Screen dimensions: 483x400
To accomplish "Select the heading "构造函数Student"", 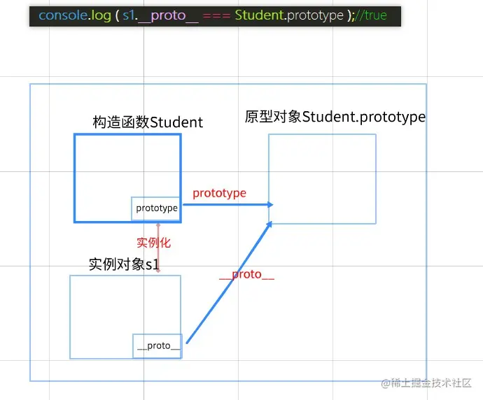I will point(148,122).
